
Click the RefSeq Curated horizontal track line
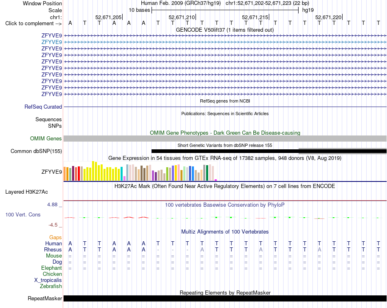coord(225,107)
